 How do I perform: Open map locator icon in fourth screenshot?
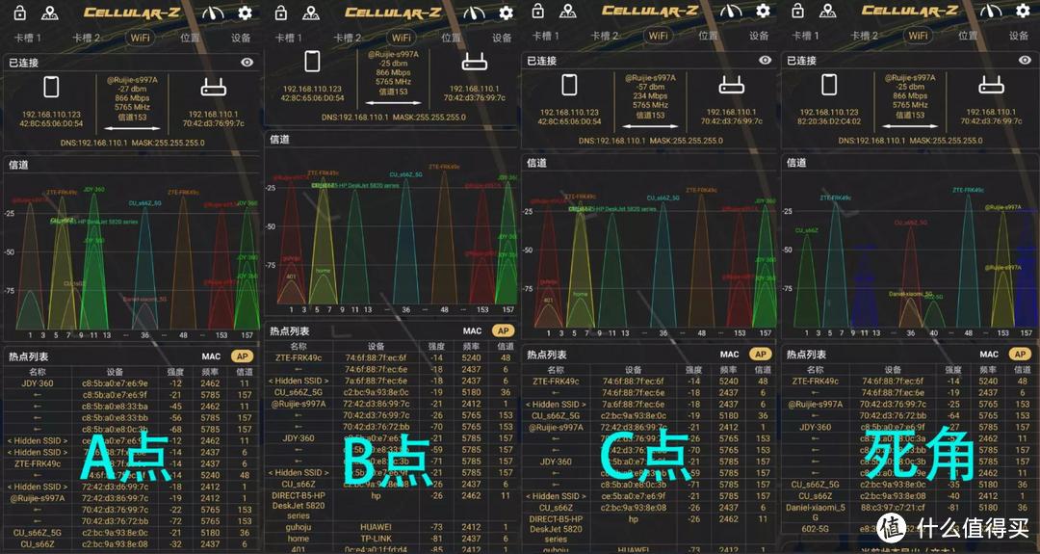click(828, 11)
